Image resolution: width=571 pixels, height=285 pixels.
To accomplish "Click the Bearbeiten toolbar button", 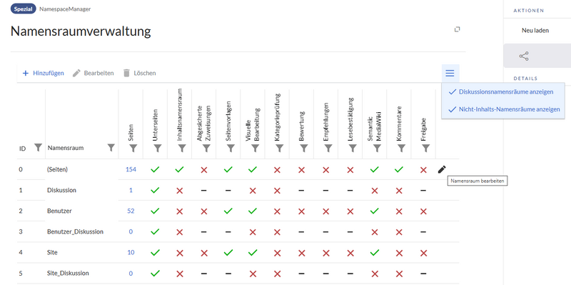I will (94, 74).
